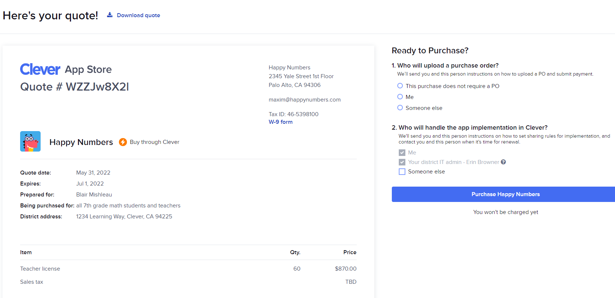Click the help icon beside Erin Browner

(503, 162)
